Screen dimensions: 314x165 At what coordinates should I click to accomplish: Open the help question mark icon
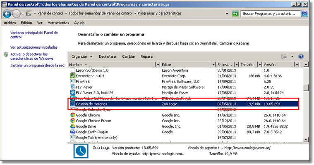pyautogui.click(x=301, y=56)
